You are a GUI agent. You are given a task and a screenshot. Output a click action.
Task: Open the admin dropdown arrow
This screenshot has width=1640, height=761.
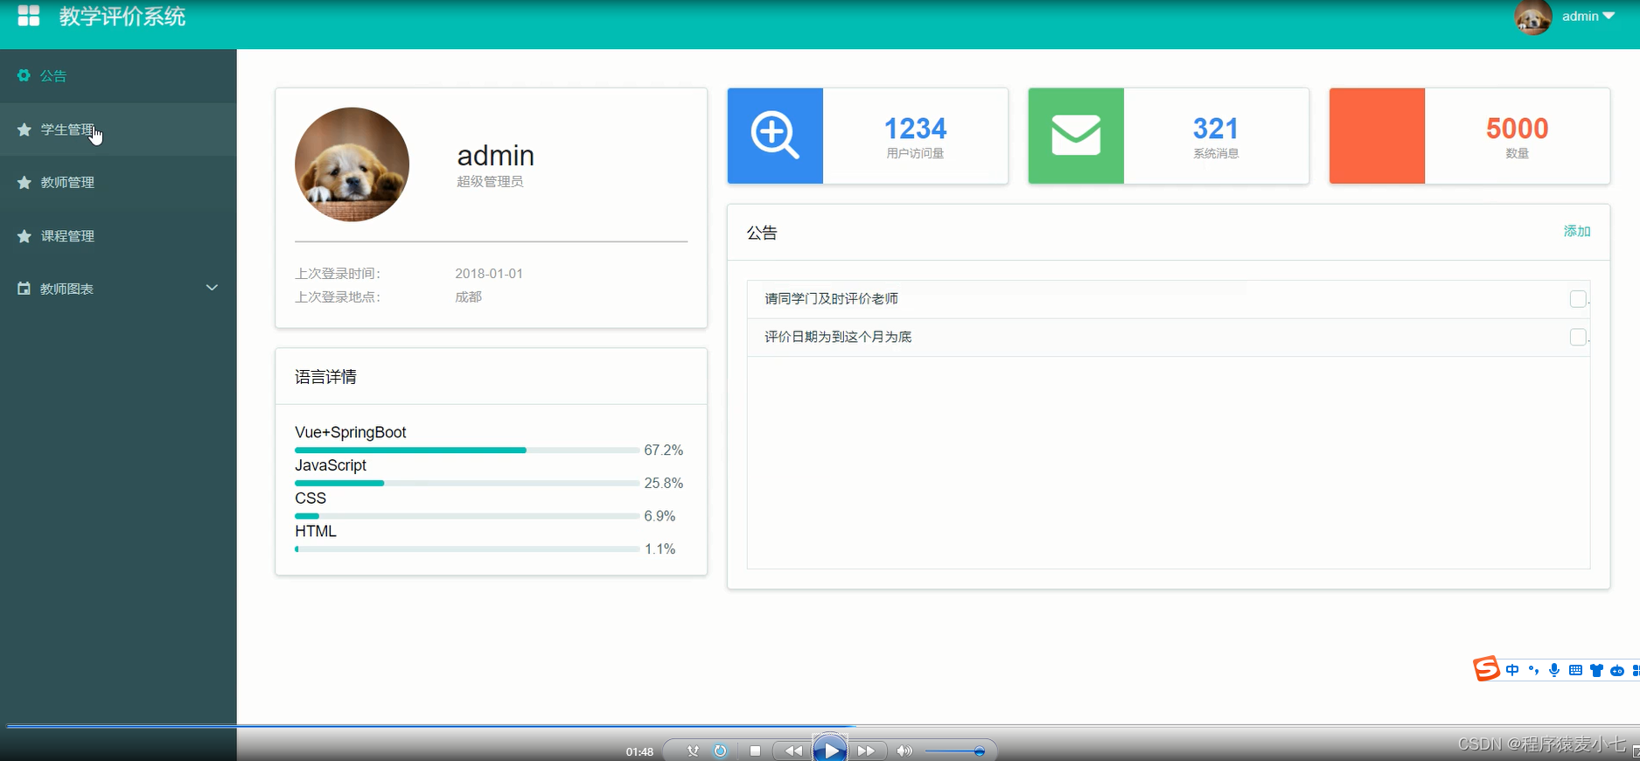(x=1609, y=16)
